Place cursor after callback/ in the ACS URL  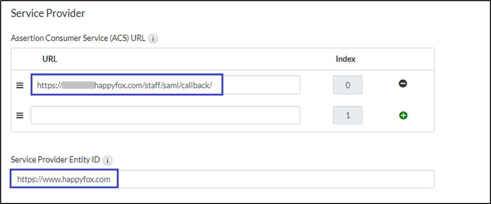tap(214, 85)
